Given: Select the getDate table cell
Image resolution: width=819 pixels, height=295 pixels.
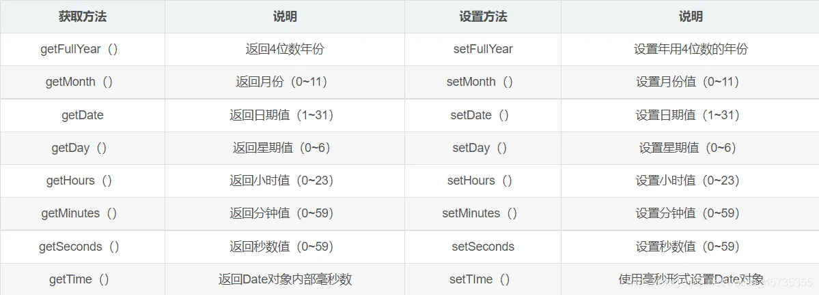Looking at the screenshot, I should 82,115.
